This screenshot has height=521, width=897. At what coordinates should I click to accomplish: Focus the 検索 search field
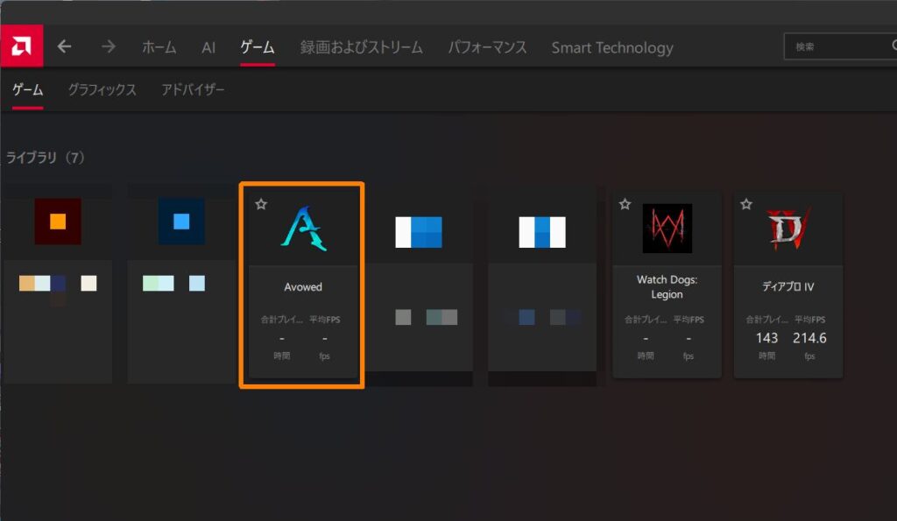(x=840, y=46)
